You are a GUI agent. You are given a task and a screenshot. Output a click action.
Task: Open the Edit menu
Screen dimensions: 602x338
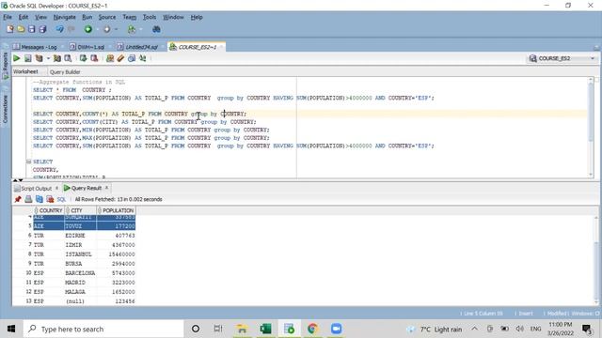(x=24, y=17)
